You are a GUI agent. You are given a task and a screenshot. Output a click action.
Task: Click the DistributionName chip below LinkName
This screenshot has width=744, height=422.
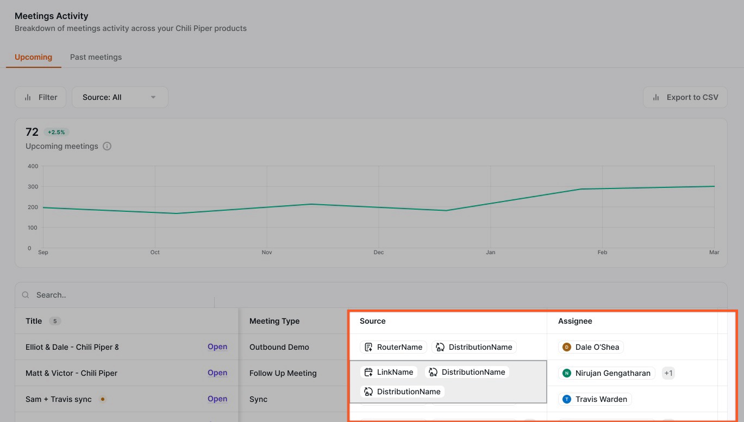pos(402,392)
